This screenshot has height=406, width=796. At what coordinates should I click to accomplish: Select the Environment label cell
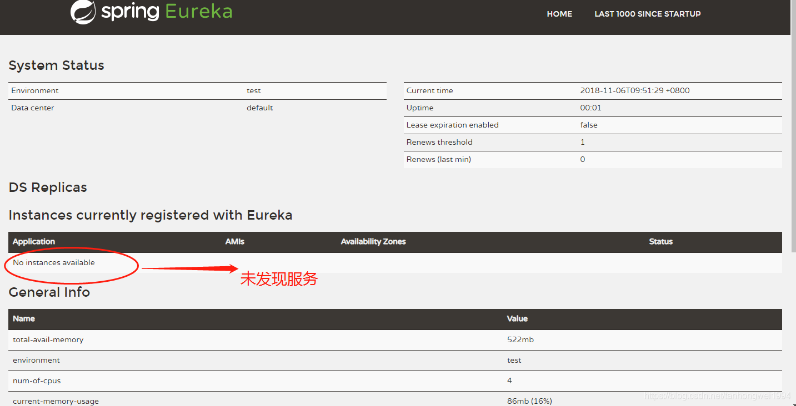(35, 90)
